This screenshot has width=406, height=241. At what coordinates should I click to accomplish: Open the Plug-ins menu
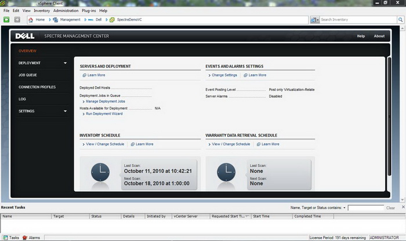tap(89, 10)
